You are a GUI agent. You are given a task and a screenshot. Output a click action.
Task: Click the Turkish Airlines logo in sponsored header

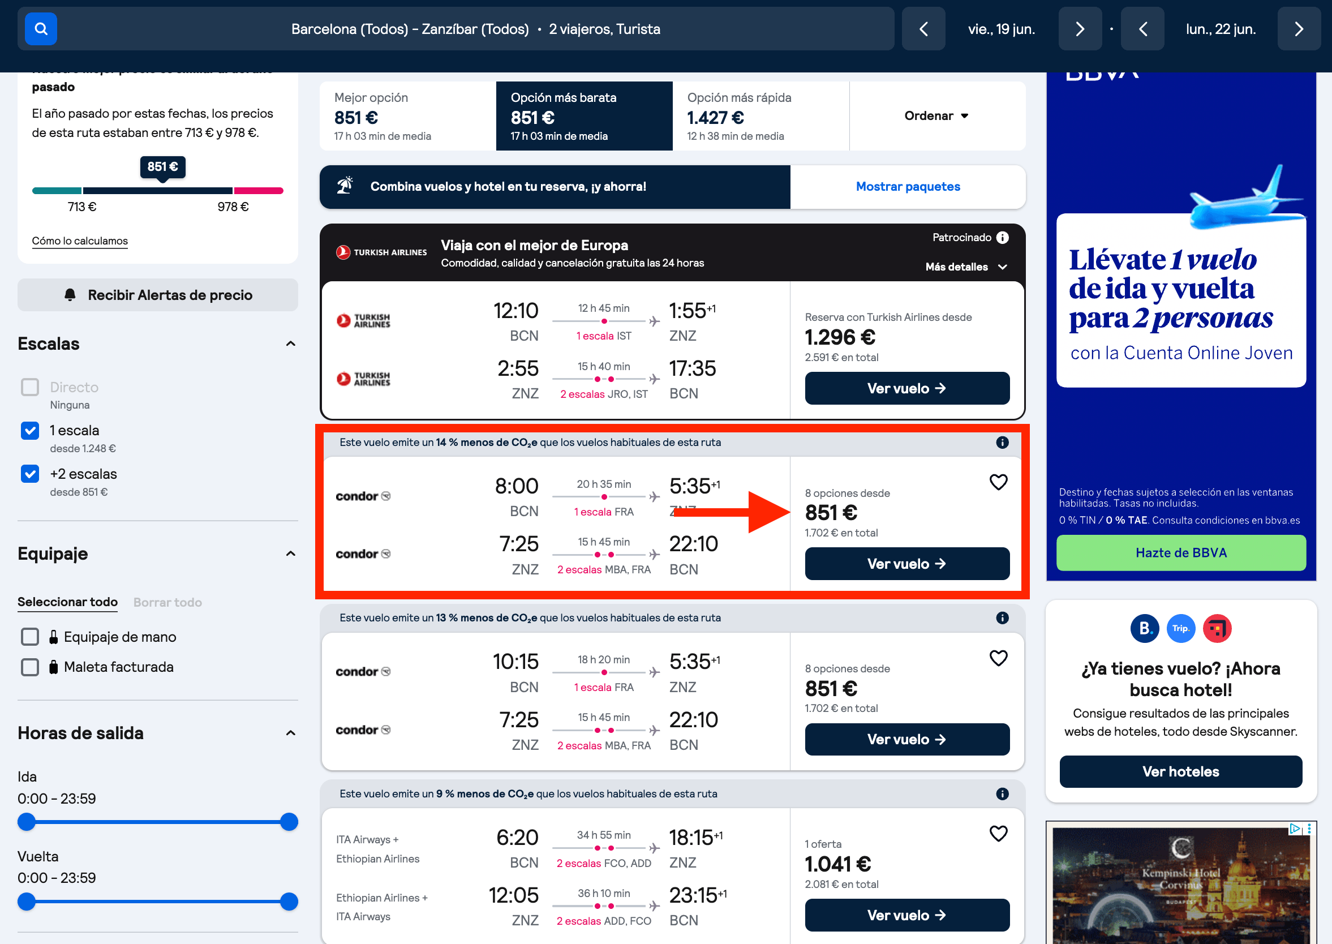click(381, 252)
